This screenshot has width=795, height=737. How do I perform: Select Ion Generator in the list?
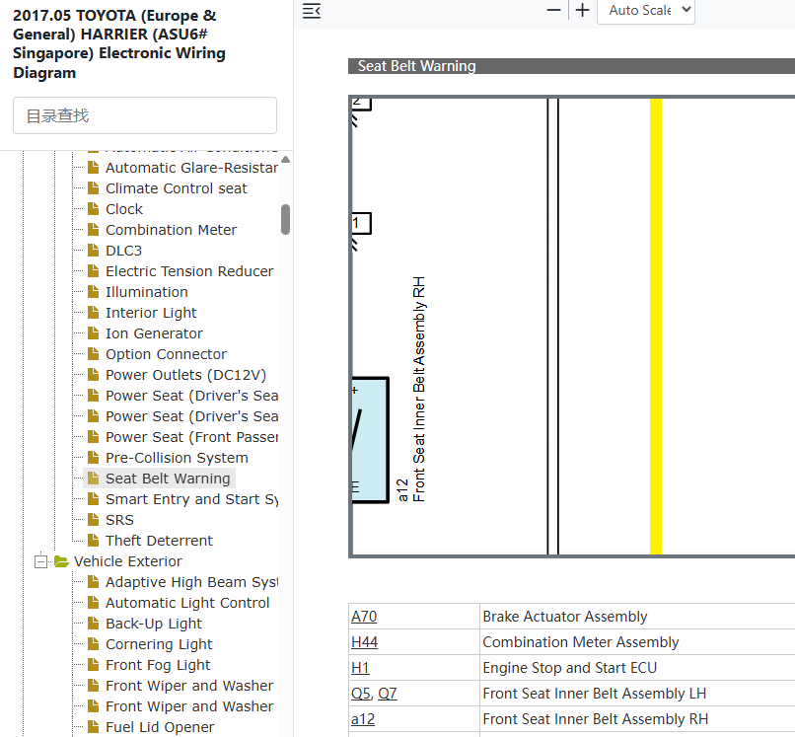tap(154, 333)
